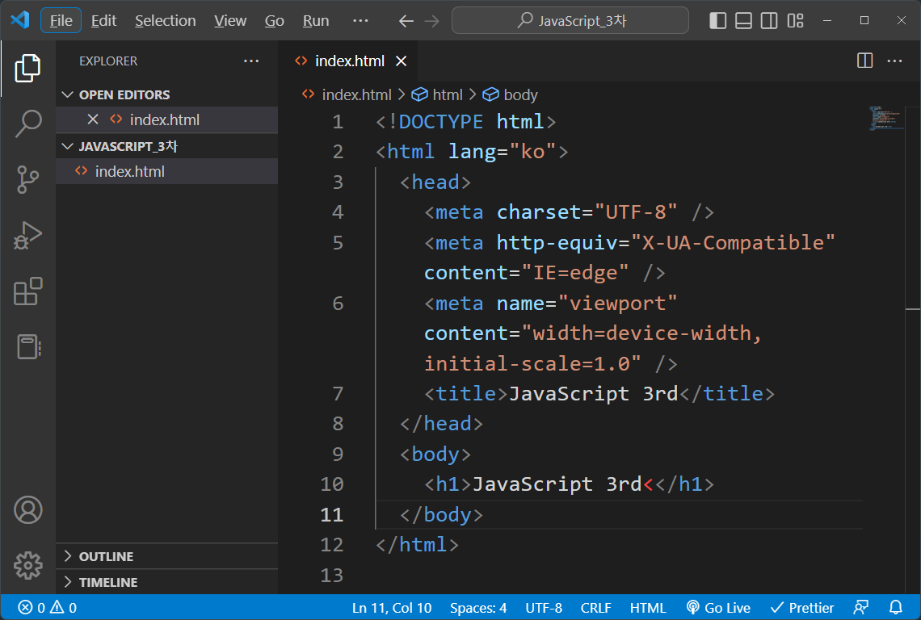The image size is (921, 620).
Task: Change end of line sequence CRLF
Action: 595,608
